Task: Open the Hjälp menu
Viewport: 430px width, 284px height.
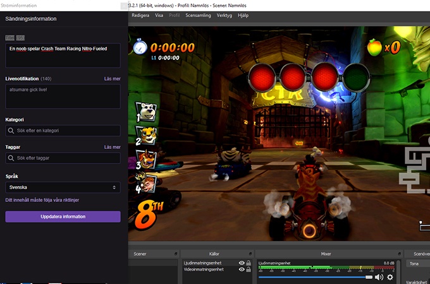Action: point(243,16)
